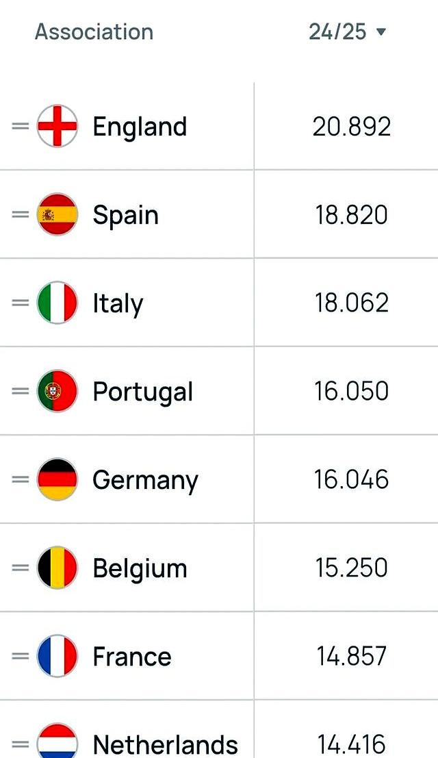
Task: Open the 24/25 season dropdown
Action: pyautogui.click(x=347, y=32)
